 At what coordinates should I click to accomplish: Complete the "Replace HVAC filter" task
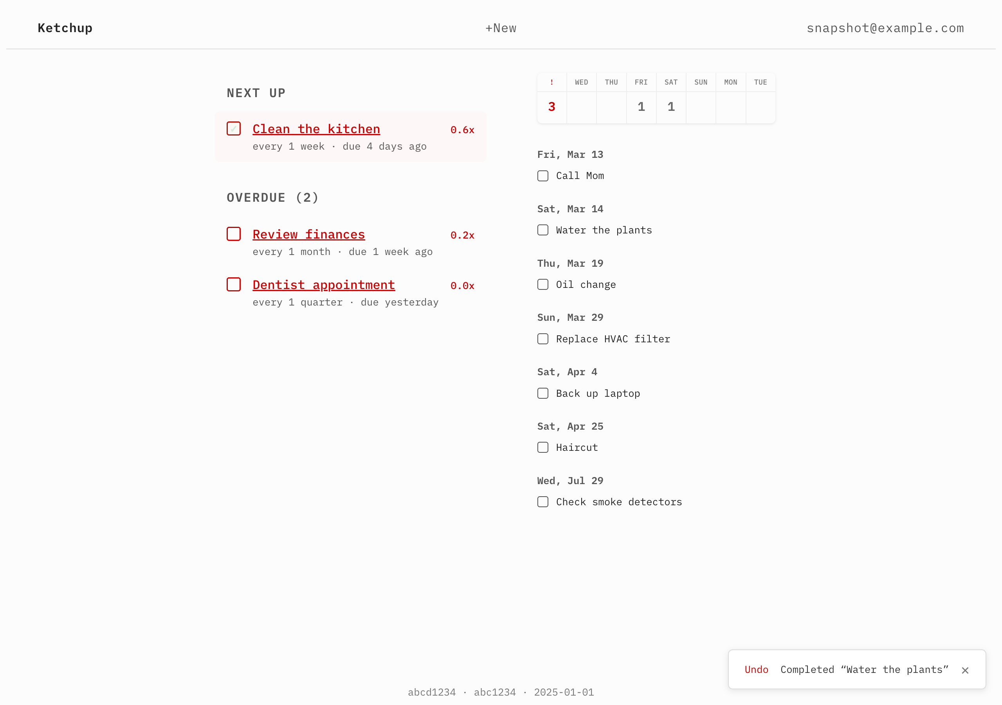click(x=542, y=338)
